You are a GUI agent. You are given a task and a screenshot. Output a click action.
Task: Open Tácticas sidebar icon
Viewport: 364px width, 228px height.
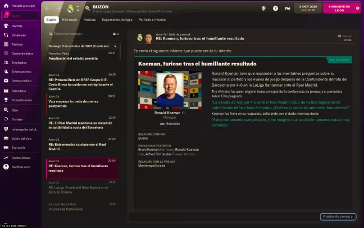[x=6, y=44]
